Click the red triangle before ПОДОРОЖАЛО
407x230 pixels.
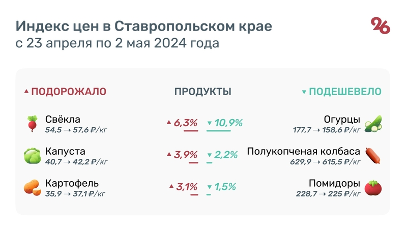[x=26, y=92]
